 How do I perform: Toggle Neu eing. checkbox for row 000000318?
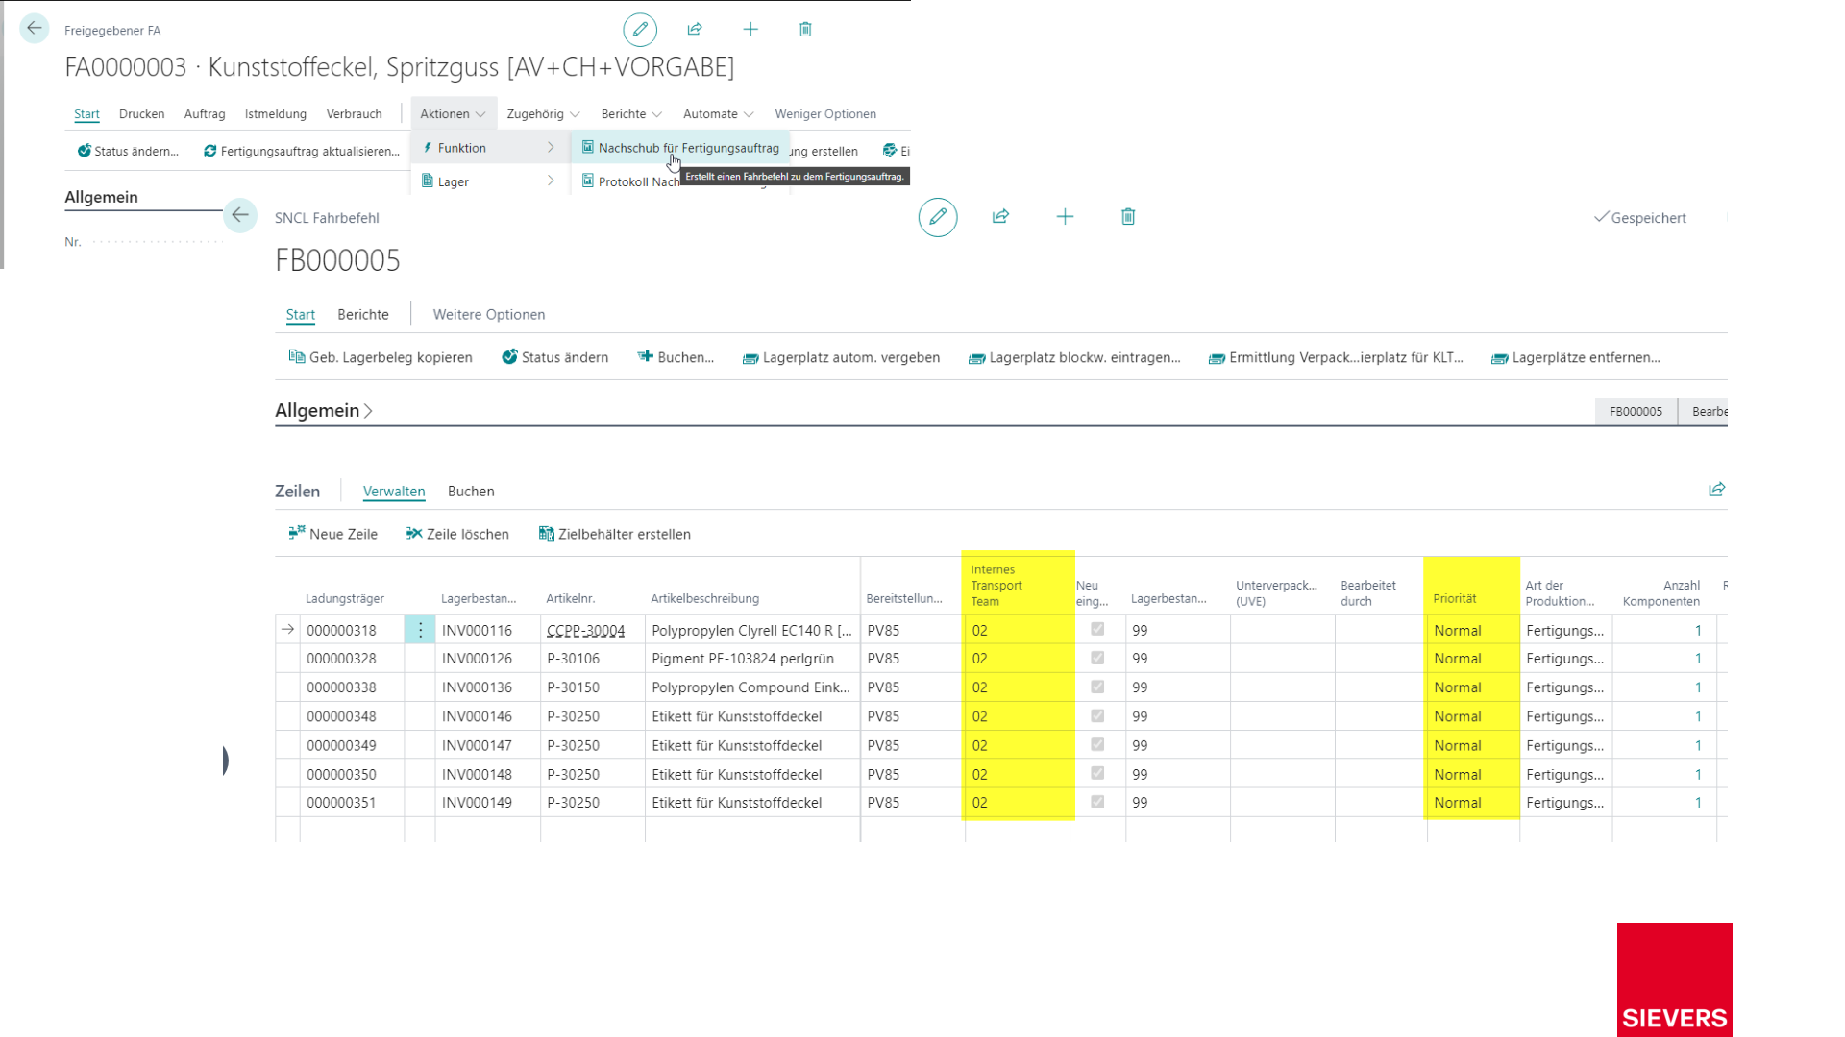(x=1097, y=629)
